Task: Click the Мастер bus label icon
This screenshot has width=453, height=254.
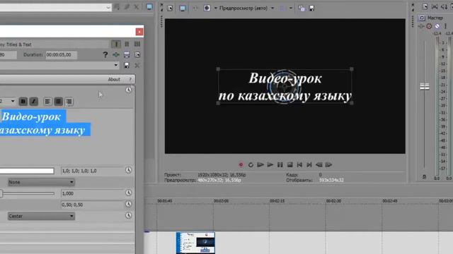Action: click(422, 18)
